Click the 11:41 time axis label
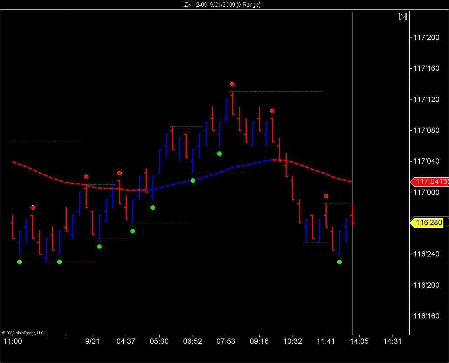The image size is (449, 363). 326,341
